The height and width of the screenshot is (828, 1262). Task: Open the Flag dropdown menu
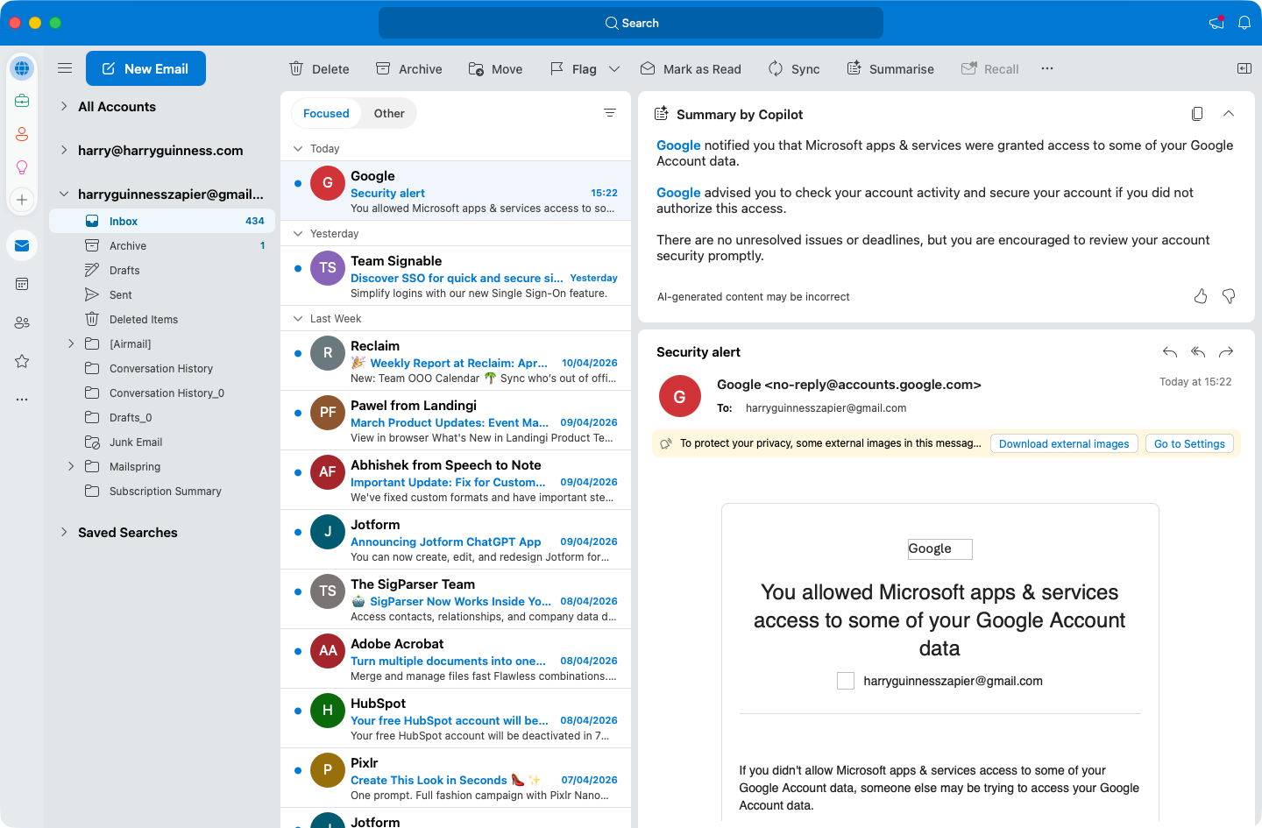pyautogui.click(x=614, y=67)
